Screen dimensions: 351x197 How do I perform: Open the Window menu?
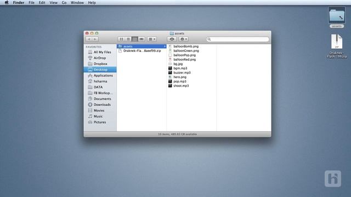[77, 2]
